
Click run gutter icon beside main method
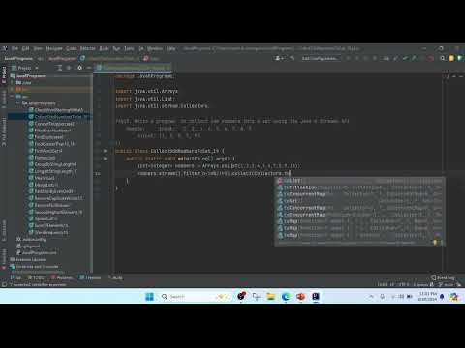pyautogui.click(x=105, y=159)
